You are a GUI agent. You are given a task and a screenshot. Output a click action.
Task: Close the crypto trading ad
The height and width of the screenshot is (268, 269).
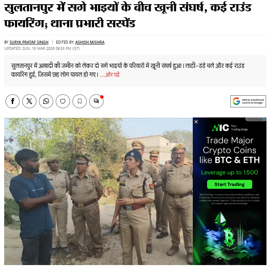pyautogui.click(x=196, y=122)
